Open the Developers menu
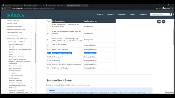Image resolution: width=175 pixels, height=98 pixels. pyautogui.click(x=122, y=14)
